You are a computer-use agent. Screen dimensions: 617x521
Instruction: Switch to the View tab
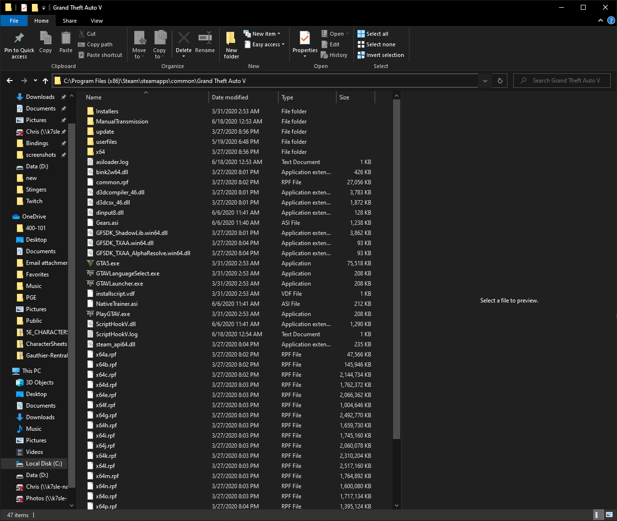97,21
